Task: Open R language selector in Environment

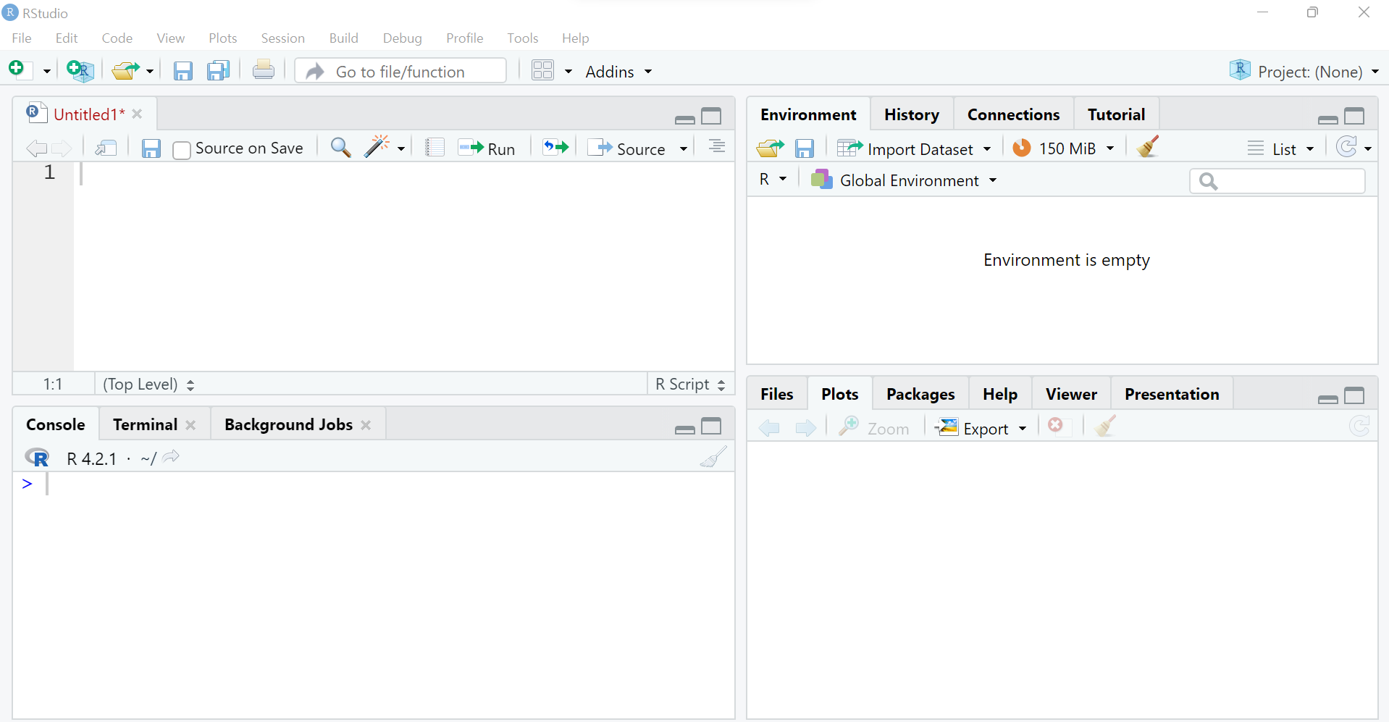Action: (773, 179)
